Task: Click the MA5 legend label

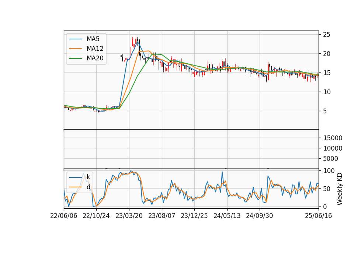Action: 93,39
